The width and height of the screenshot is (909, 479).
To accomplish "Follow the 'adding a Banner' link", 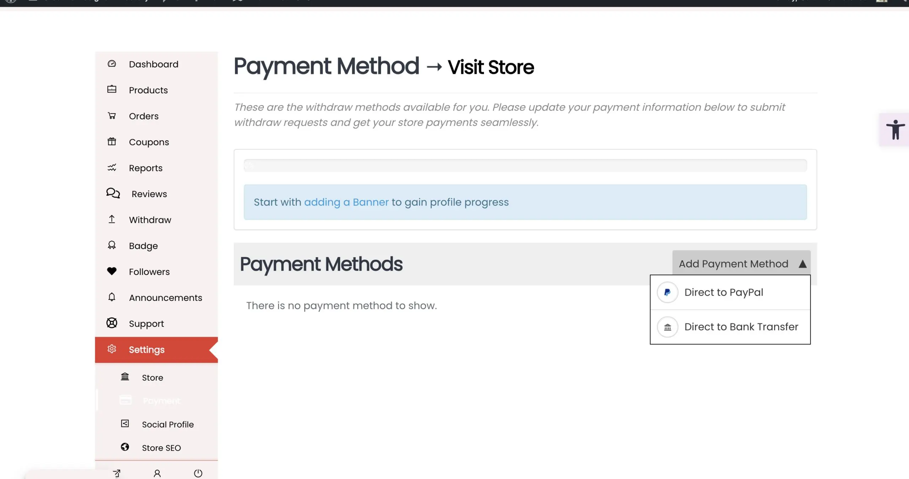I will tap(346, 202).
